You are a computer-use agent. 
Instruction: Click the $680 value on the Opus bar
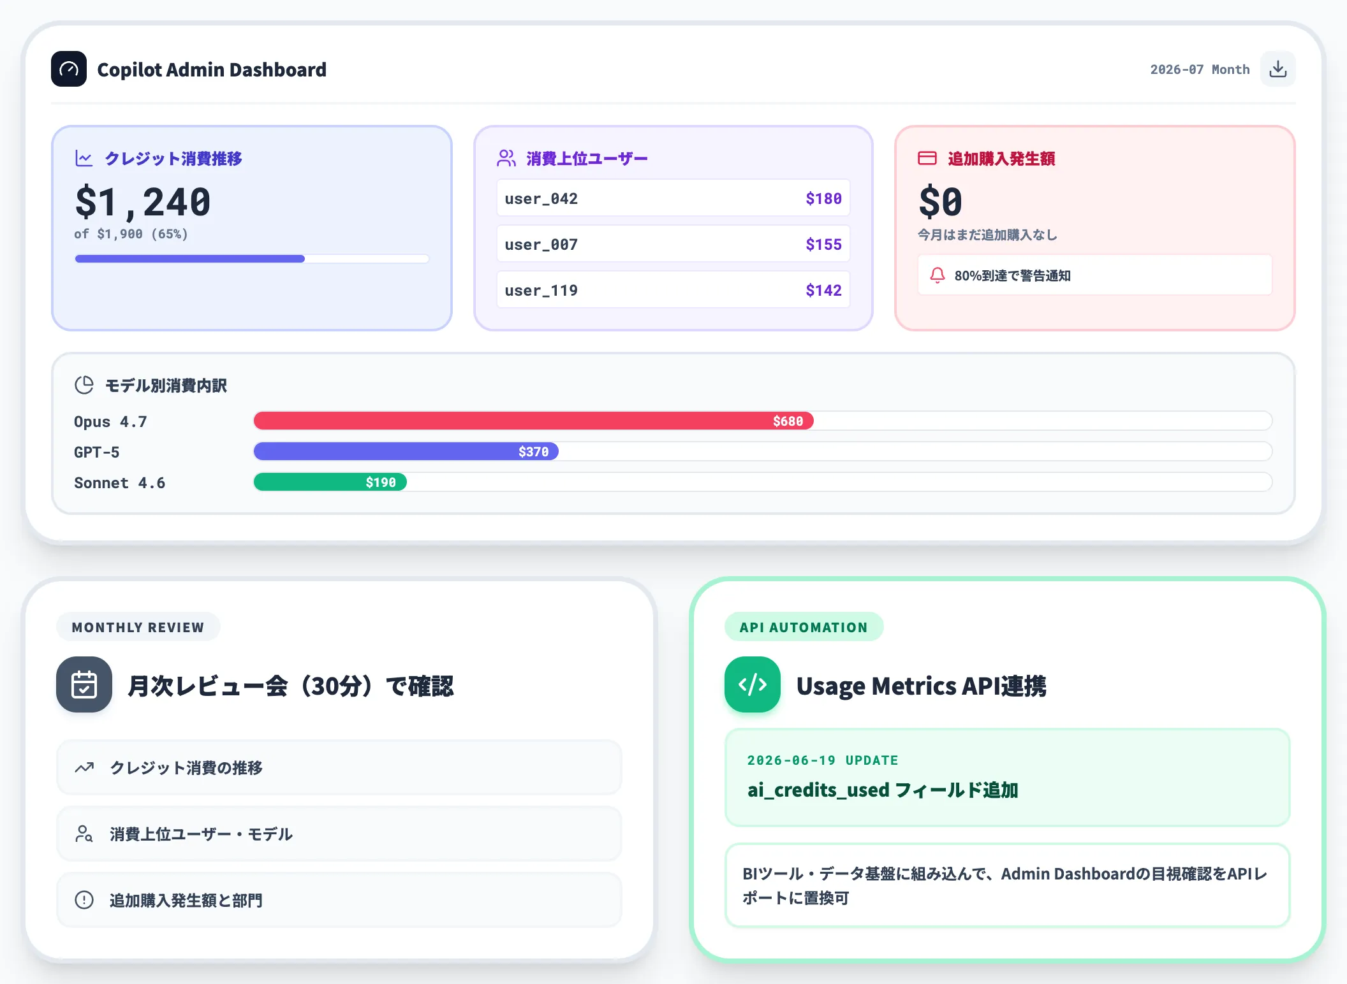[788, 421]
